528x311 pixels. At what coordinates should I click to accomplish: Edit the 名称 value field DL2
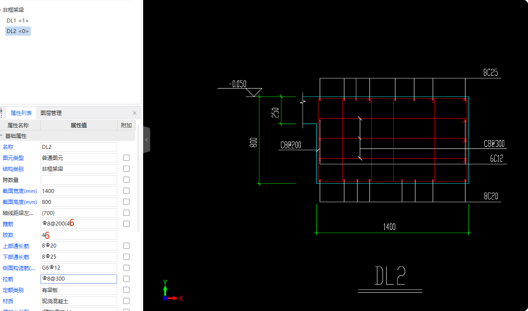coord(79,147)
